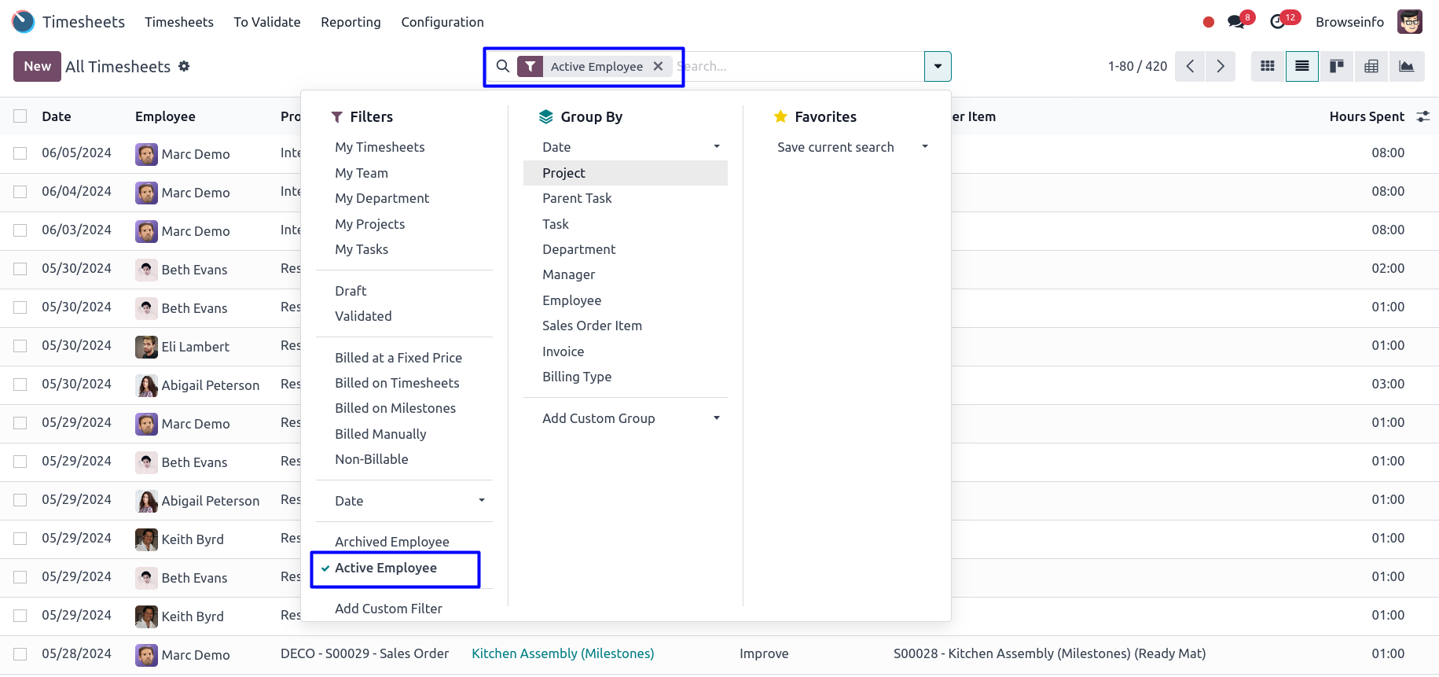1439x677 pixels.
Task: Switch to grid view icon
Action: point(1267,66)
